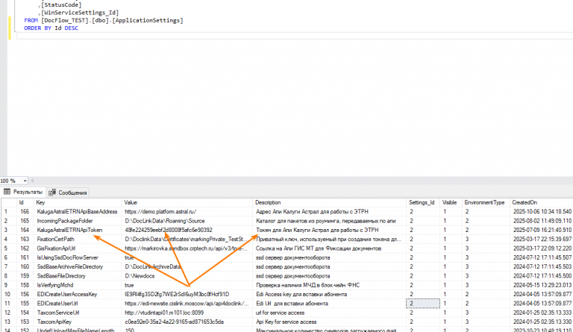The width and height of the screenshot is (573, 332).
Task: Select the EDICreateUserUrl key cell
Action: (78, 303)
